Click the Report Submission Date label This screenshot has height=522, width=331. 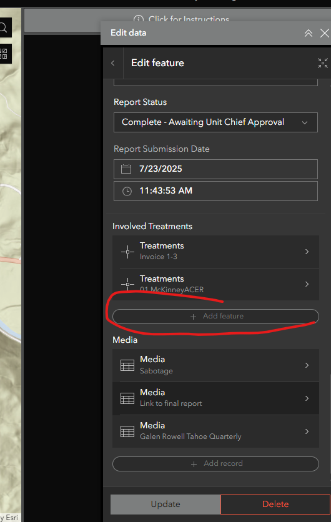(162, 149)
